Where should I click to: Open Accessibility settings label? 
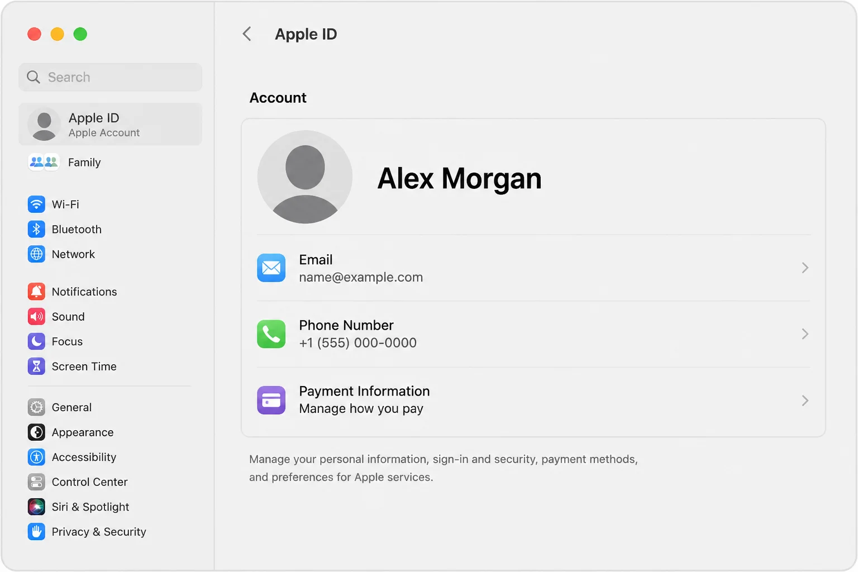(x=84, y=457)
